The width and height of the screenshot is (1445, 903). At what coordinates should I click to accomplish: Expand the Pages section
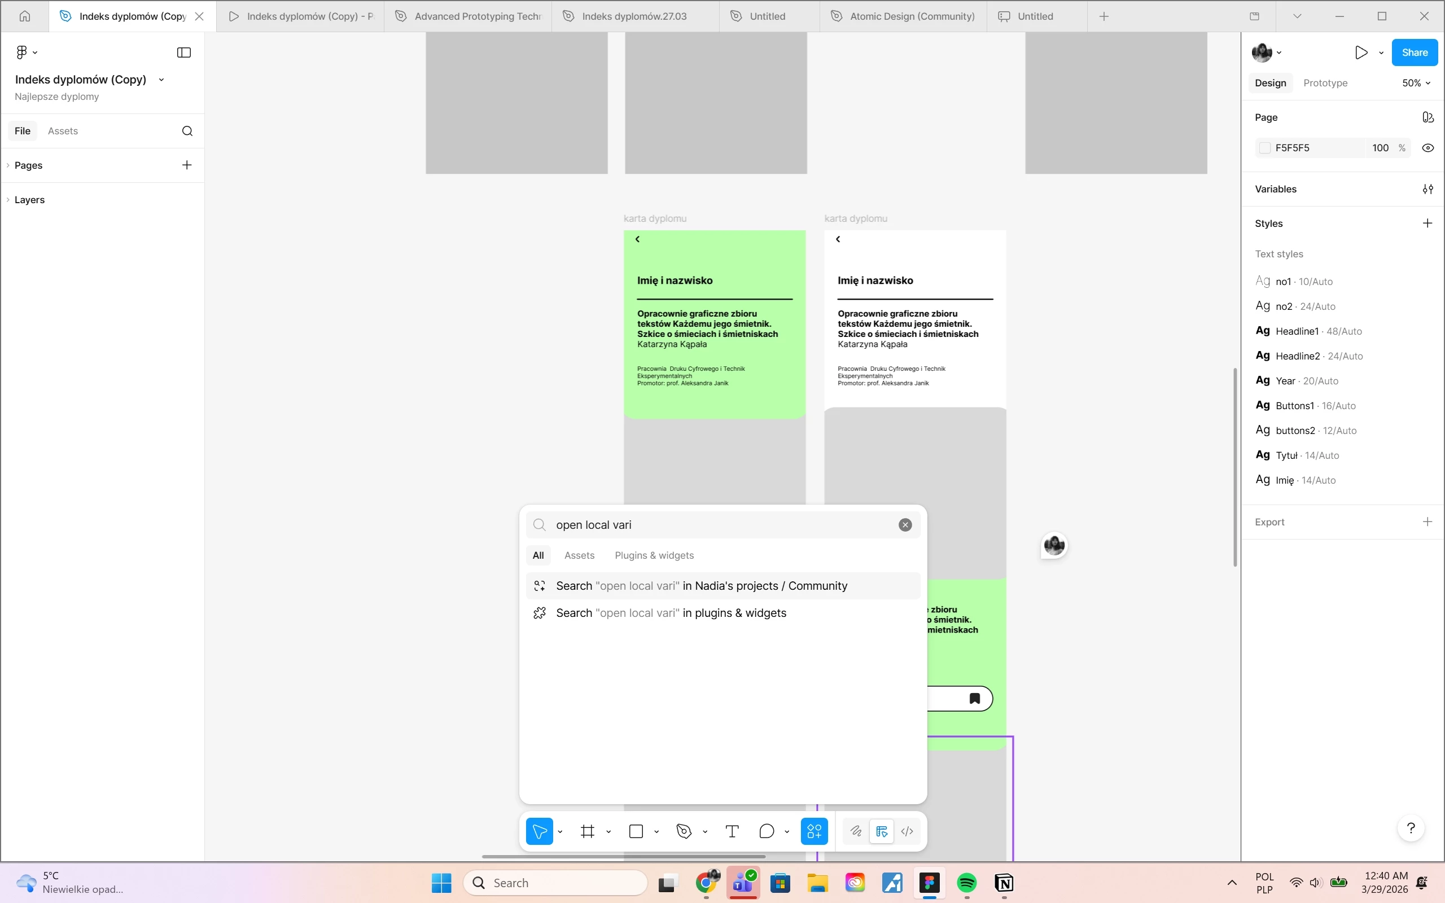coord(28,165)
